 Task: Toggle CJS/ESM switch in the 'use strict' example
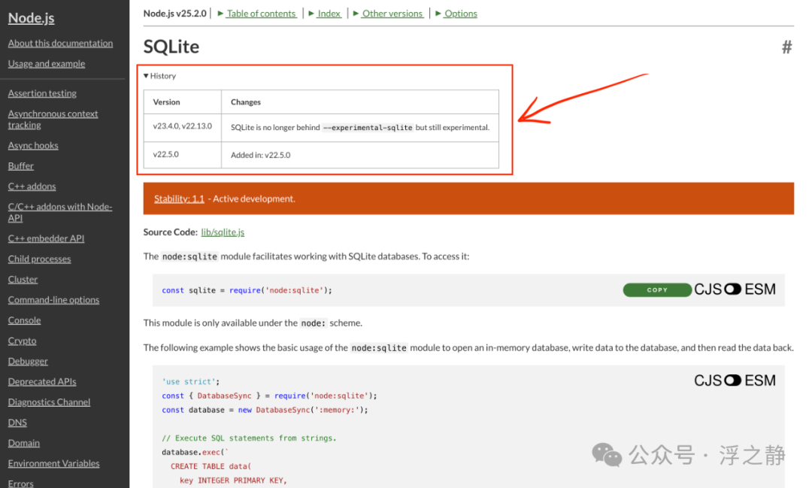732,380
